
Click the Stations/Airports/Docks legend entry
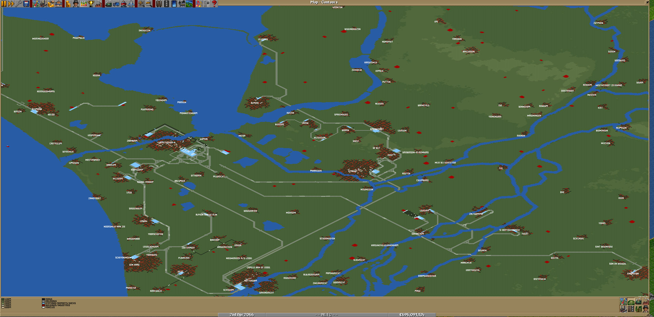[59, 303]
